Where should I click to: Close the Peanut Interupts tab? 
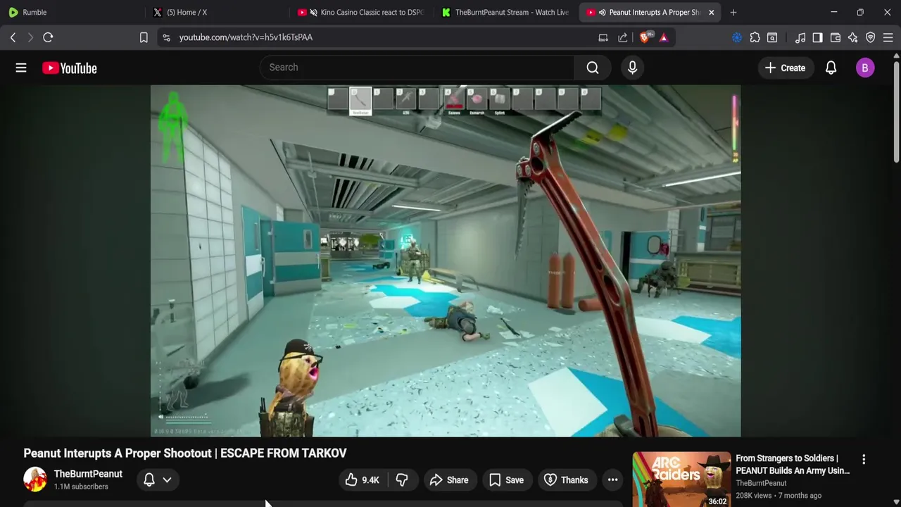pos(711,12)
